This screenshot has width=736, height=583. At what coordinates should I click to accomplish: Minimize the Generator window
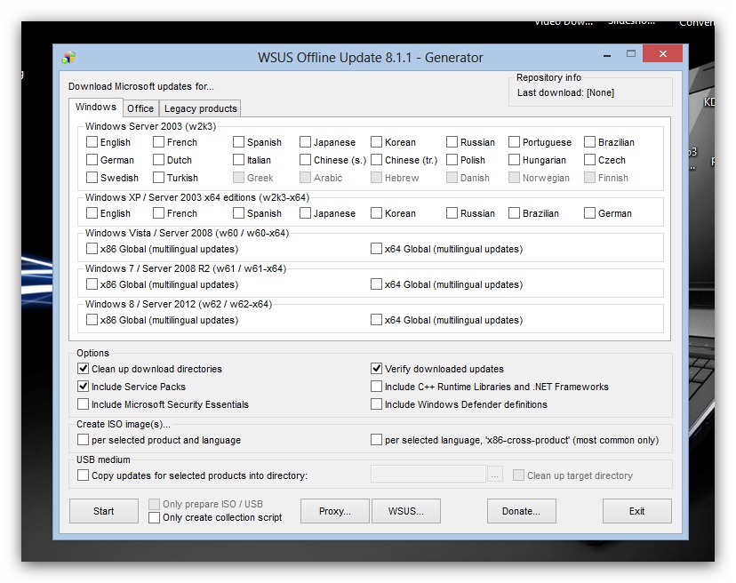(607, 55)
